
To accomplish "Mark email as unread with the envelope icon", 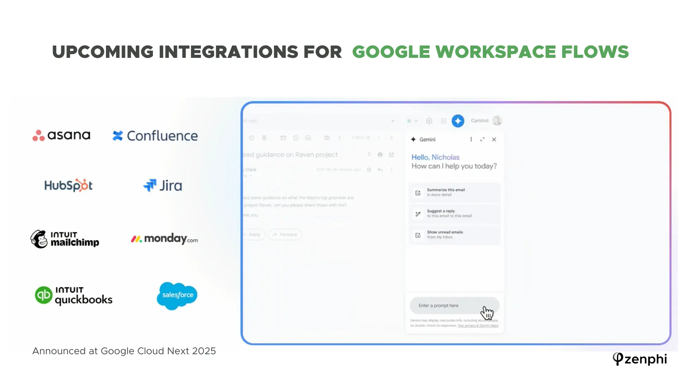I will (x=283, y=138).
